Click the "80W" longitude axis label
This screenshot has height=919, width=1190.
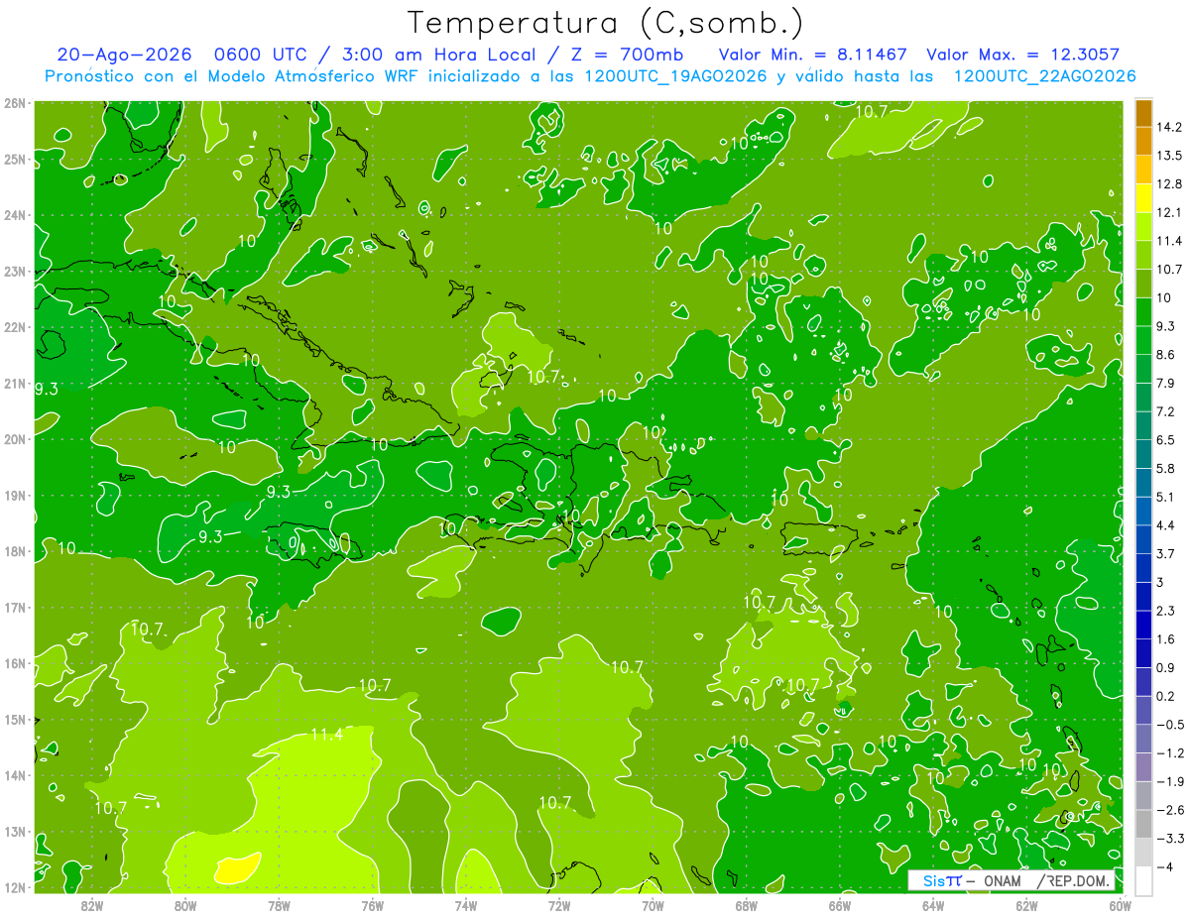coord(185,905)
